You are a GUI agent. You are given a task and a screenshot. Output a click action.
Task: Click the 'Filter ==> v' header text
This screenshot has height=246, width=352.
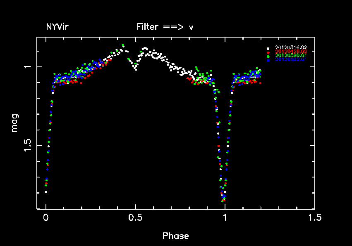click(165, 27)
